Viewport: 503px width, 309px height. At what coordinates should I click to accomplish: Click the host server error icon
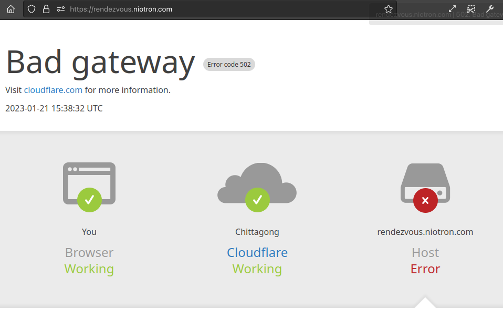click(425, 188)
